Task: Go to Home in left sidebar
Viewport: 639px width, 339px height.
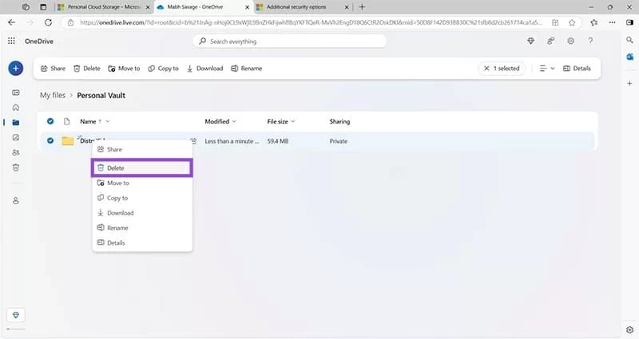Action: pos(15,107)
